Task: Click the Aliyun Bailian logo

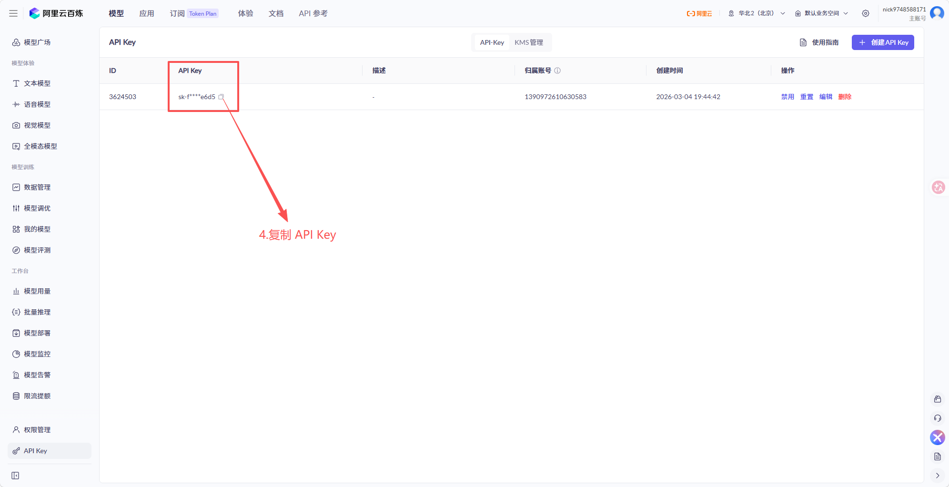Action: point(56,13)
